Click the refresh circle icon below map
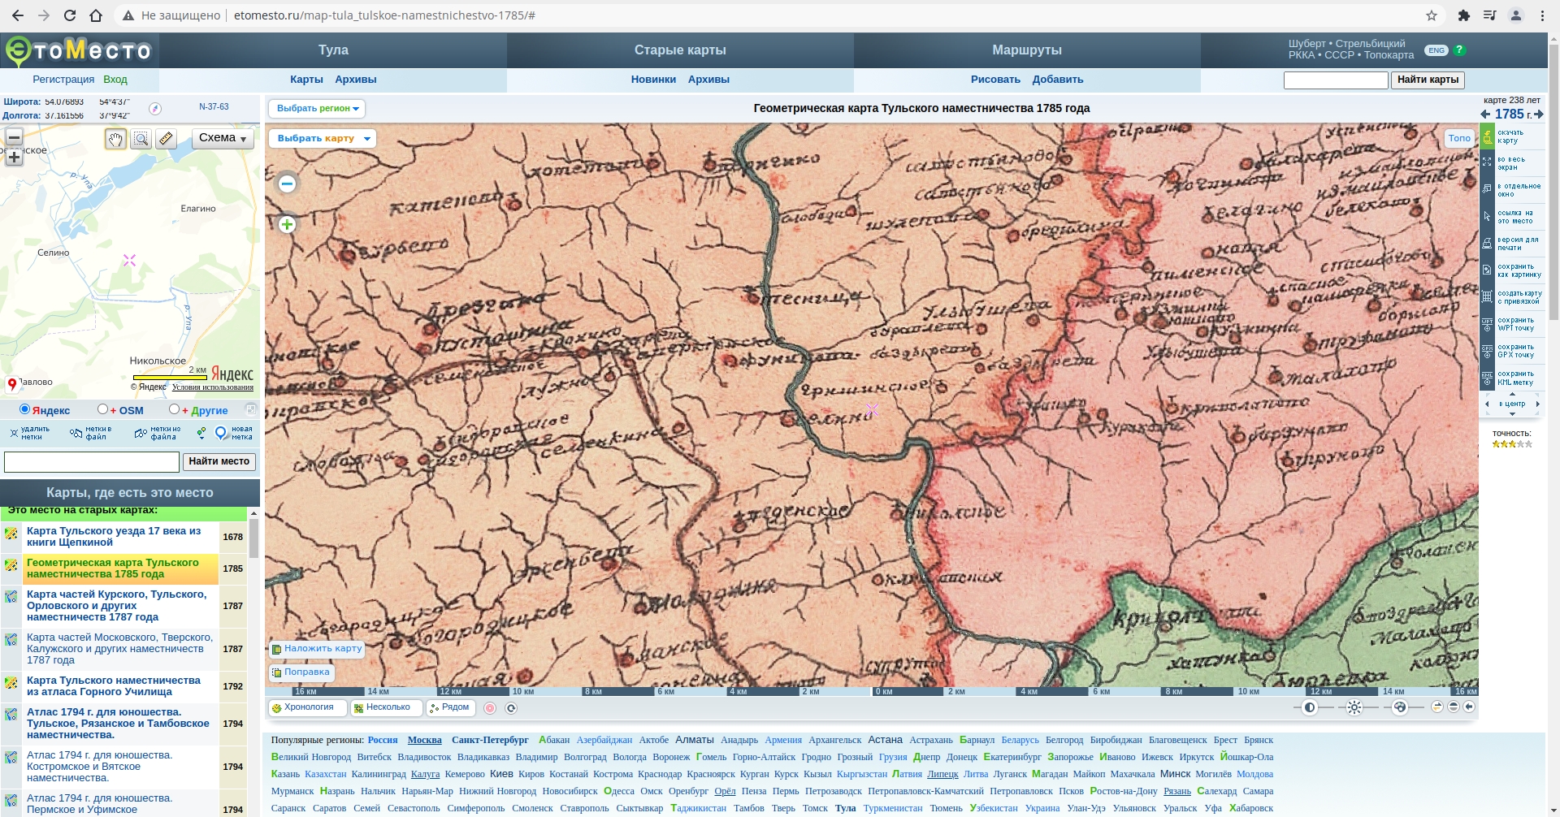This screenshot has height=817, width=1560. tap(511, 708)
